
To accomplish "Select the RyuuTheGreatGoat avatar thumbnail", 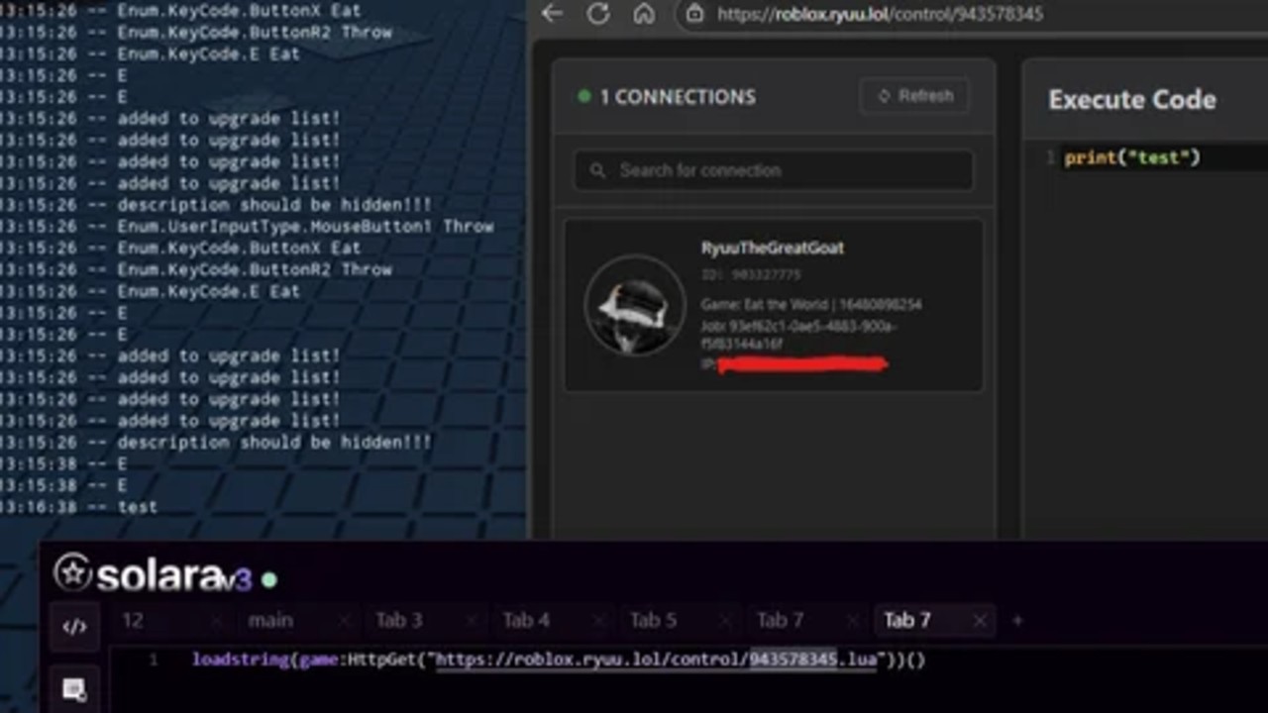I will pos(635,305).
